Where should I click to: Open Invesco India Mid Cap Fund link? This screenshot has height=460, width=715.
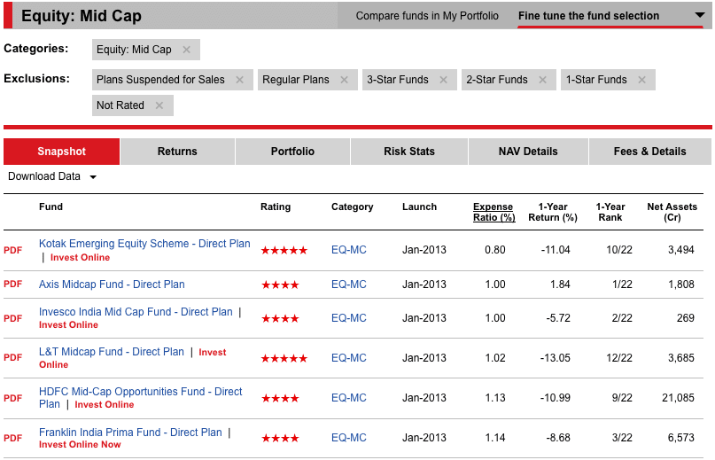point(136,312)
